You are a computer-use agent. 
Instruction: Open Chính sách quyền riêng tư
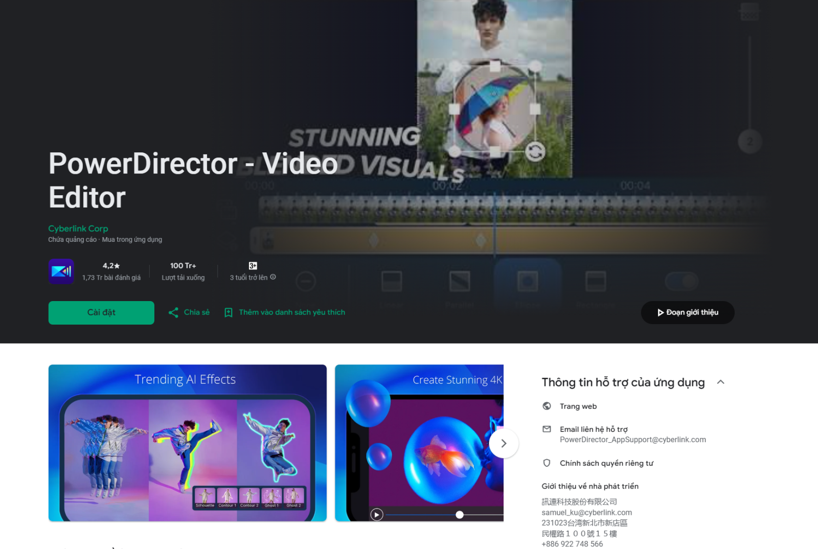click(x=606, y=463)
